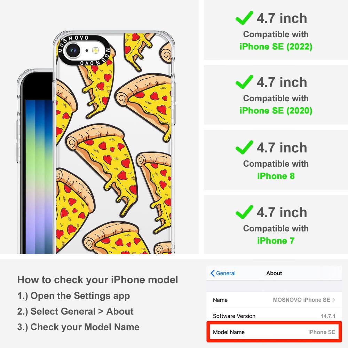This screenshot has height=348, width=348.
Task: Click the camera lens on the phone case
Action: pyautogui.click(x=73, y=50)
